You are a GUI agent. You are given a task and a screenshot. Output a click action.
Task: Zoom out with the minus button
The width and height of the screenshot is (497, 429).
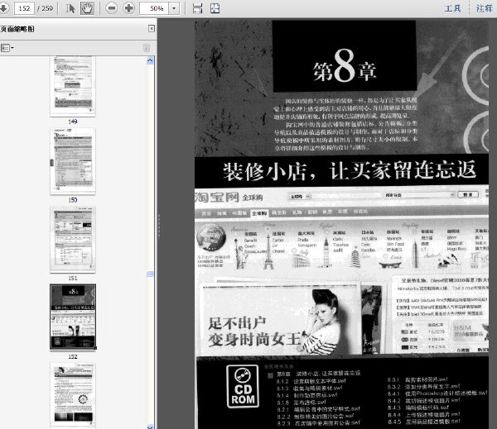(x=111, y=8)
